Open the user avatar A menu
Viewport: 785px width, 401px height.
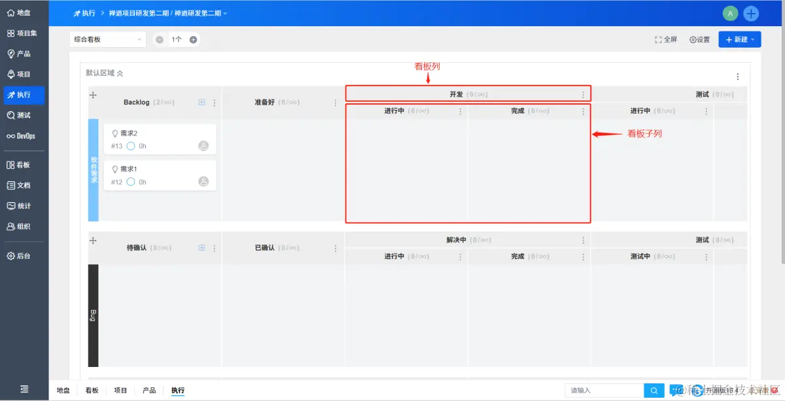(x=730, y=13)
